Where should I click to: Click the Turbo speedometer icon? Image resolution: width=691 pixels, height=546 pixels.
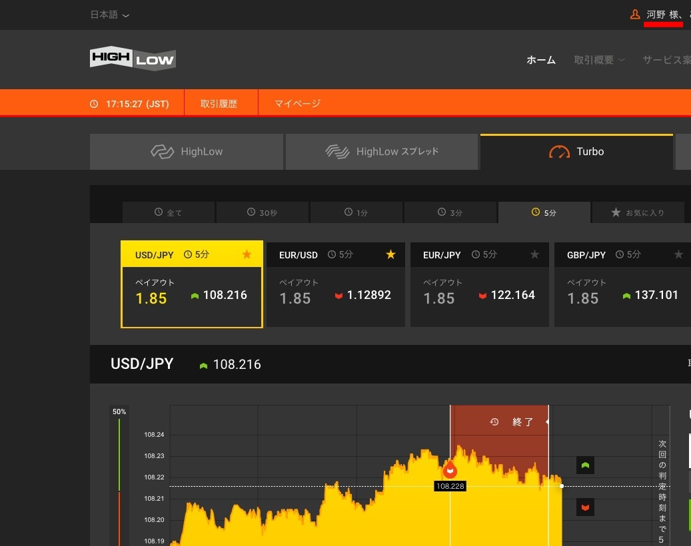[x=559, y=152]
